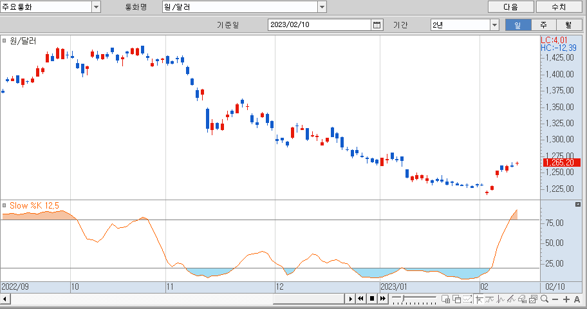
Task: Start chart playback with the play arrow
Action: pos(350,299)
